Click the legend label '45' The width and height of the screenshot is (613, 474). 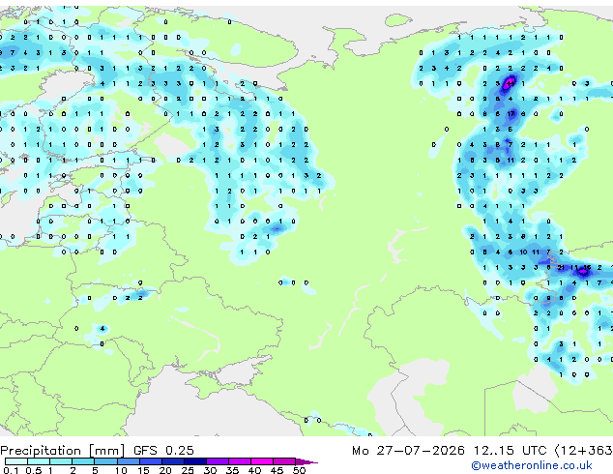[x=277, y=470]
